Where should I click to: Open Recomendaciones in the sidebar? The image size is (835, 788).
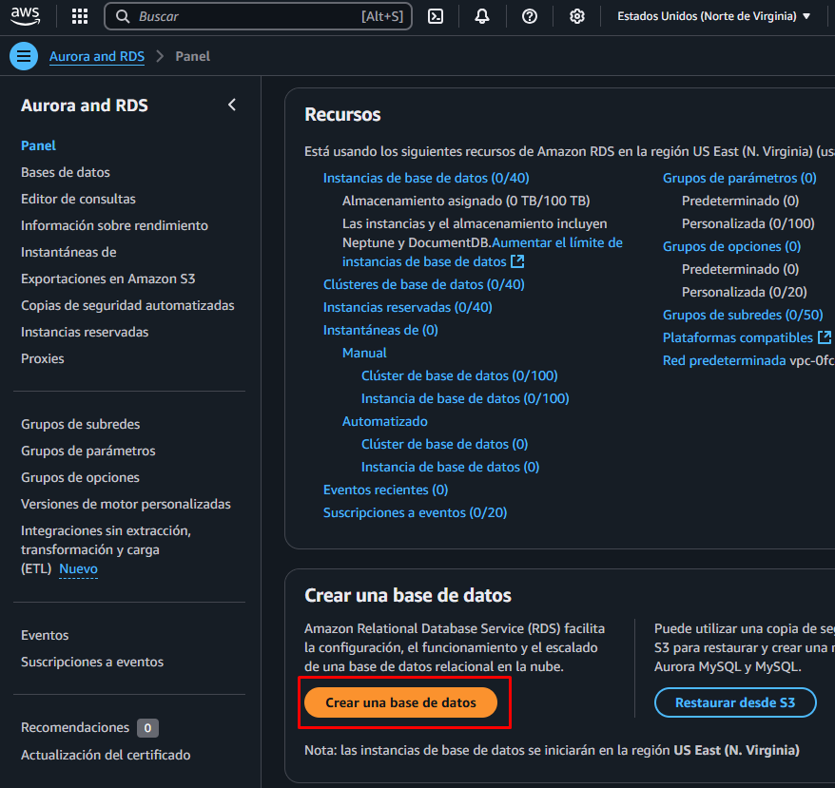[75, 727]
